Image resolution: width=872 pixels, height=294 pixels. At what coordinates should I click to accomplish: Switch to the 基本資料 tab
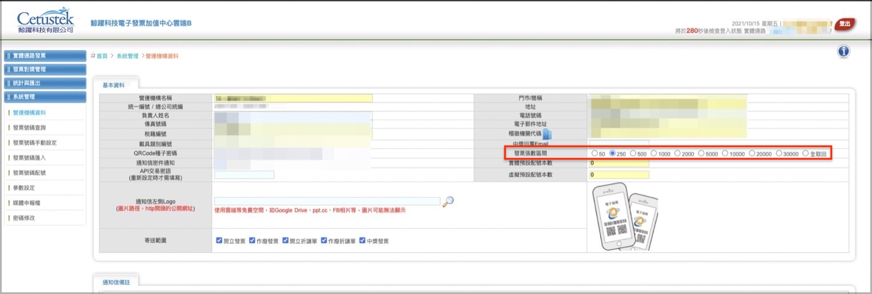point(113,84)
